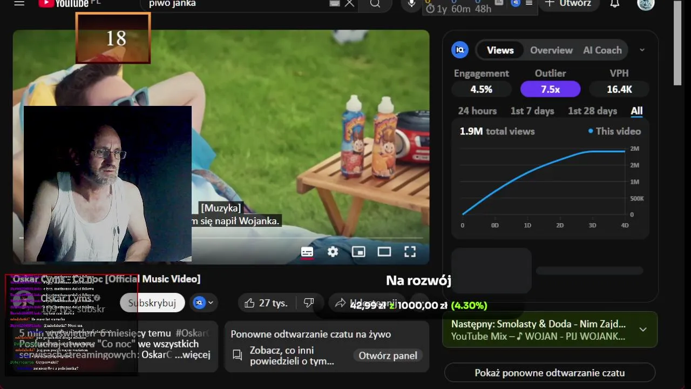Image resolution: width=691 pixels, height=389 pixels.
Task: Click the 4.5% Engagement value
Action: coord(482,89)
